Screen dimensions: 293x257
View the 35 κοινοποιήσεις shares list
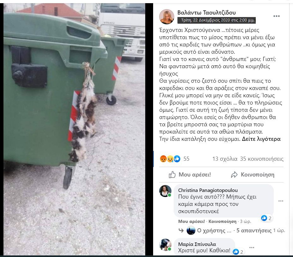(262, 159)
